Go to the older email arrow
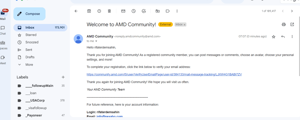The height and width of the screenshot is (120, 300). [292, 11]
